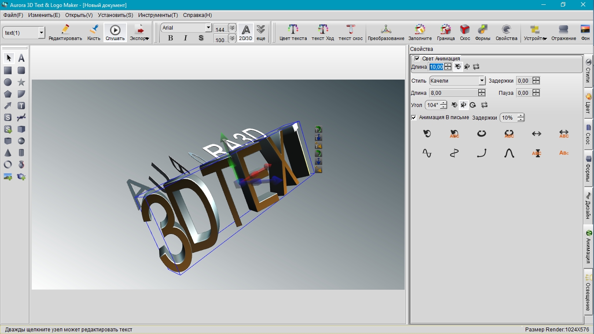This screenshot has height=334, width=594.
Task: Pick the sphere shape tool
Action: (21, 141)
